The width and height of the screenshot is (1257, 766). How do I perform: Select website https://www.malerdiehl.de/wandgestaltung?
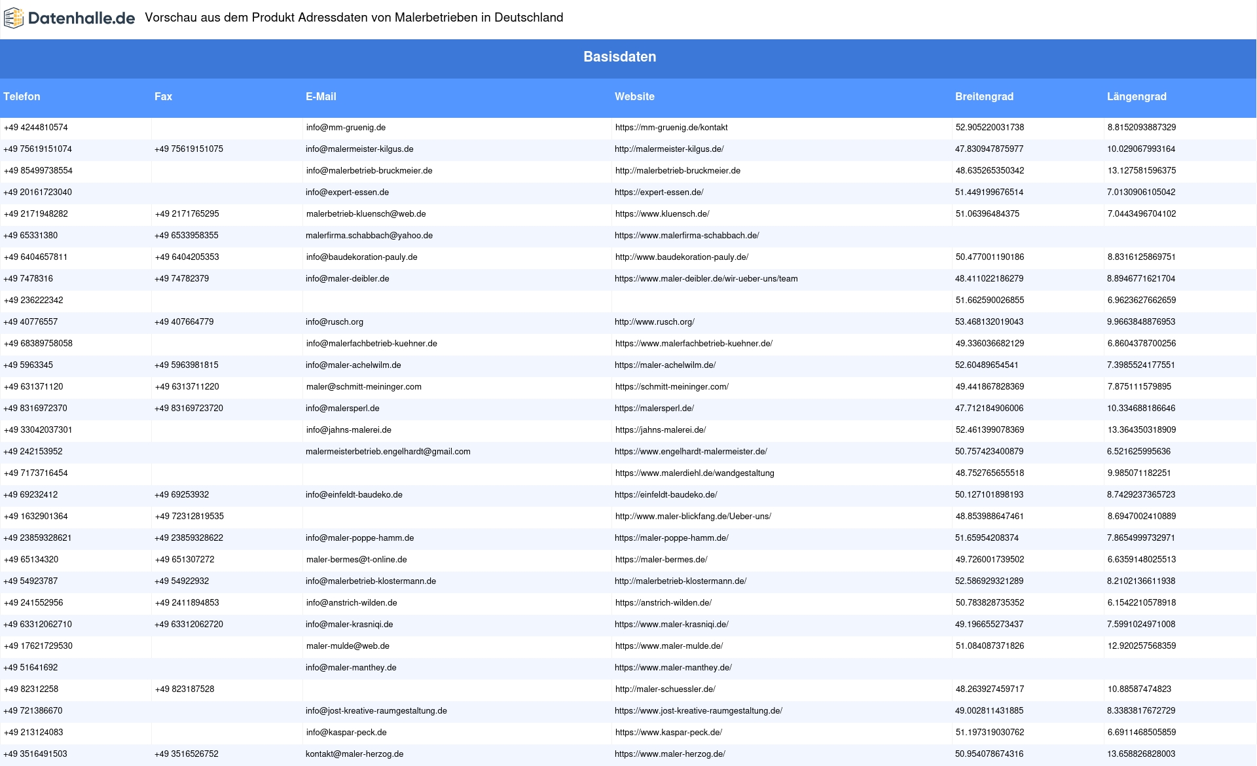pyautogui.click(x=695, y=473)
